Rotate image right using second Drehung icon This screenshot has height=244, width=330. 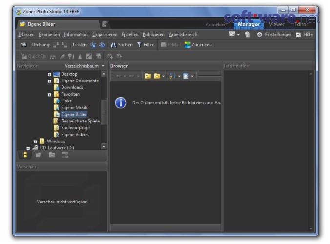(x=64, y=45)
